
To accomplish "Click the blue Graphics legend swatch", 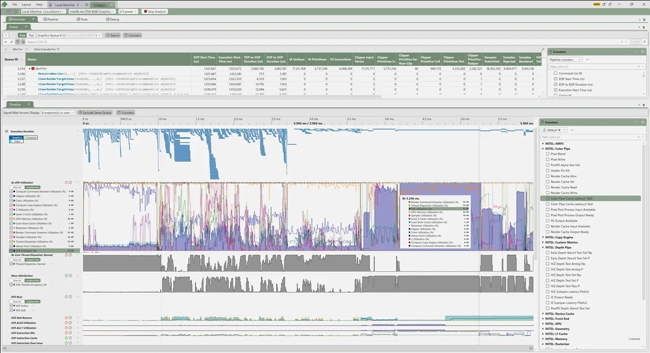I will [17, 137].
